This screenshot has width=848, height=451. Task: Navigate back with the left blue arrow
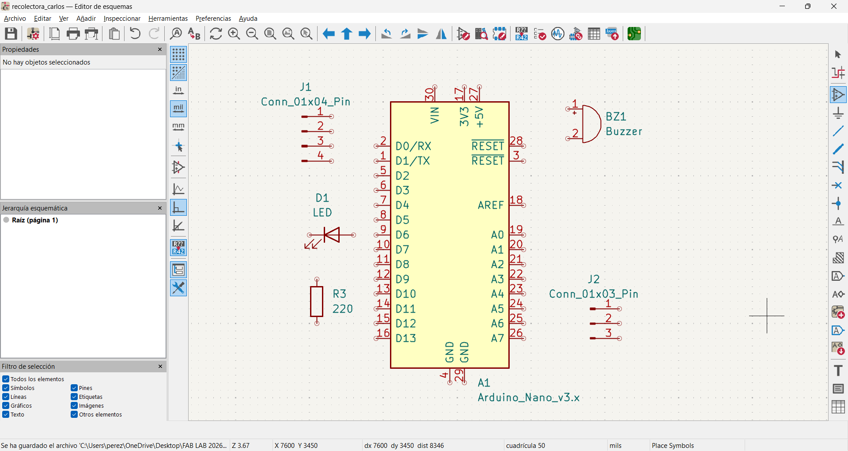(329, 34)
